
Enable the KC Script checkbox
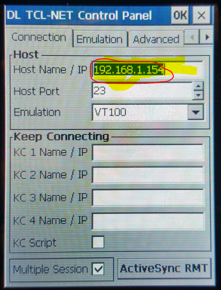pos(98,242)
